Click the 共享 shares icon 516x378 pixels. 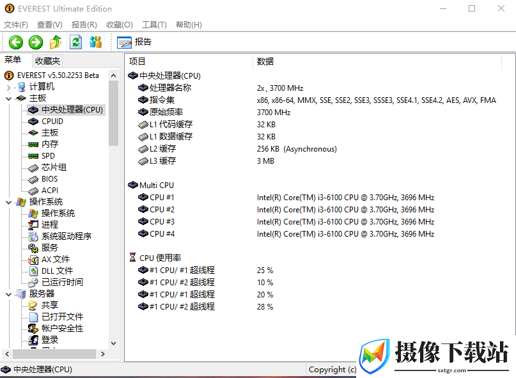(x=33, y=306)
